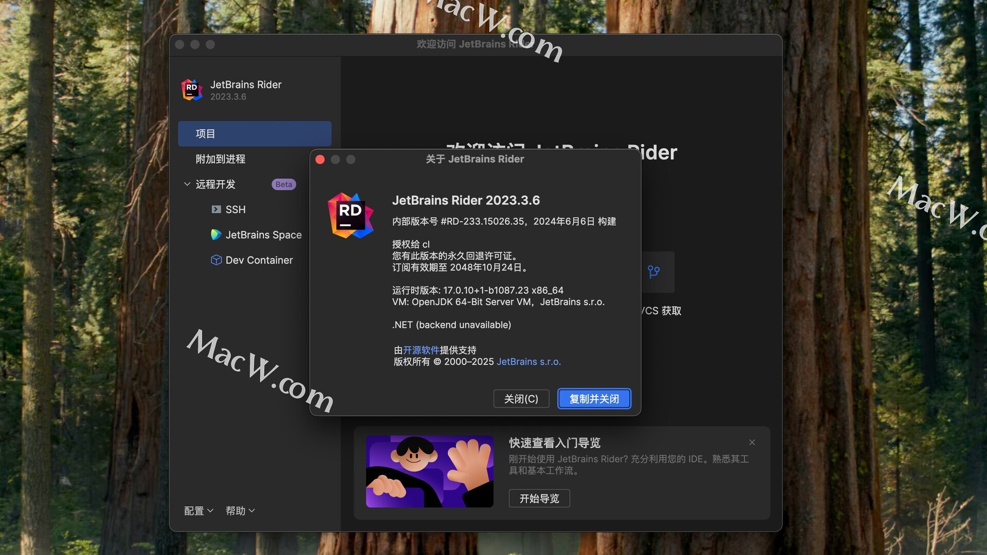Click the 复制并关闭 button
The width and height of the screenshot is (987, 555).
pyautogui.click(x=594, y=399)
